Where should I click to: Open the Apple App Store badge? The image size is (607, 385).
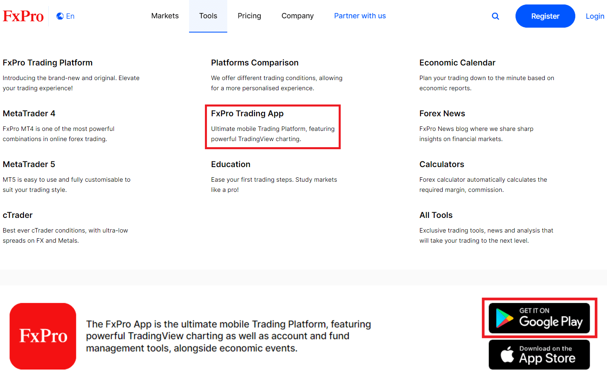point(539,355)
